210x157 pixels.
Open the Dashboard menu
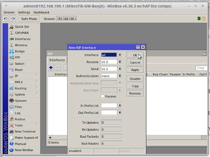41,12
